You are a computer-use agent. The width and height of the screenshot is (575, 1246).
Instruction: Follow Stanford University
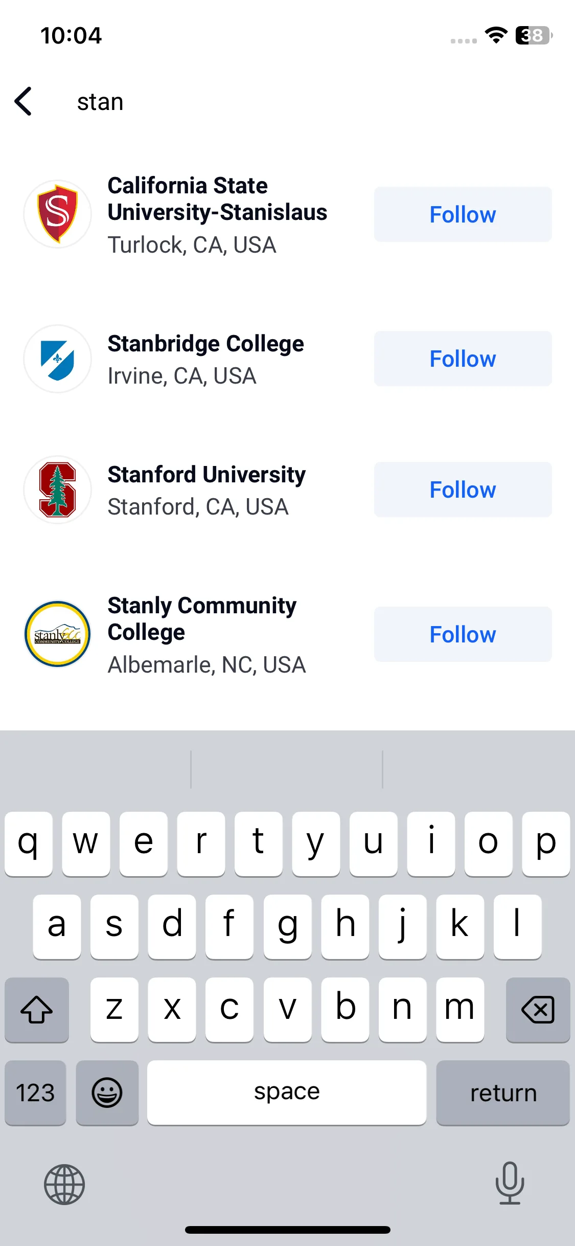pyautogui.click(x=463, y=489)
